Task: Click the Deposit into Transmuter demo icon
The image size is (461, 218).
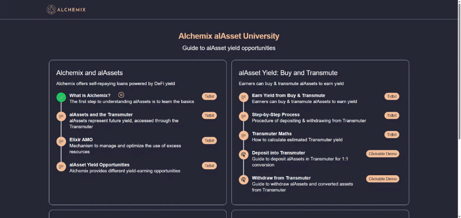Action: pos(244,155)
